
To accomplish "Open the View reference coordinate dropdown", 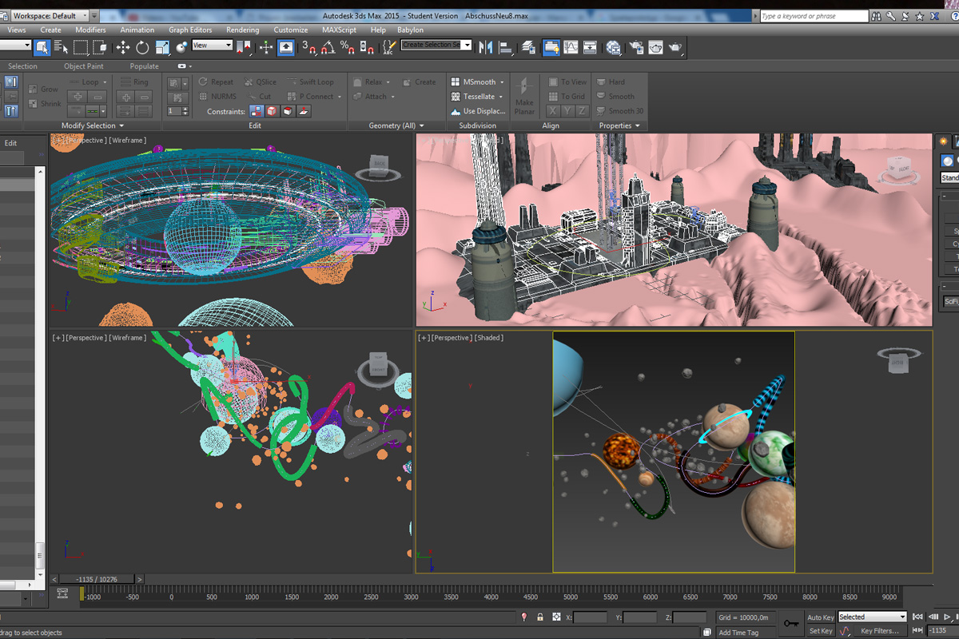I will 212,46.
